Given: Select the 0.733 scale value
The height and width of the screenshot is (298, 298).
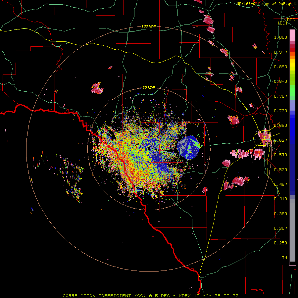Looking at the screenshot, I should pos(280,111).
